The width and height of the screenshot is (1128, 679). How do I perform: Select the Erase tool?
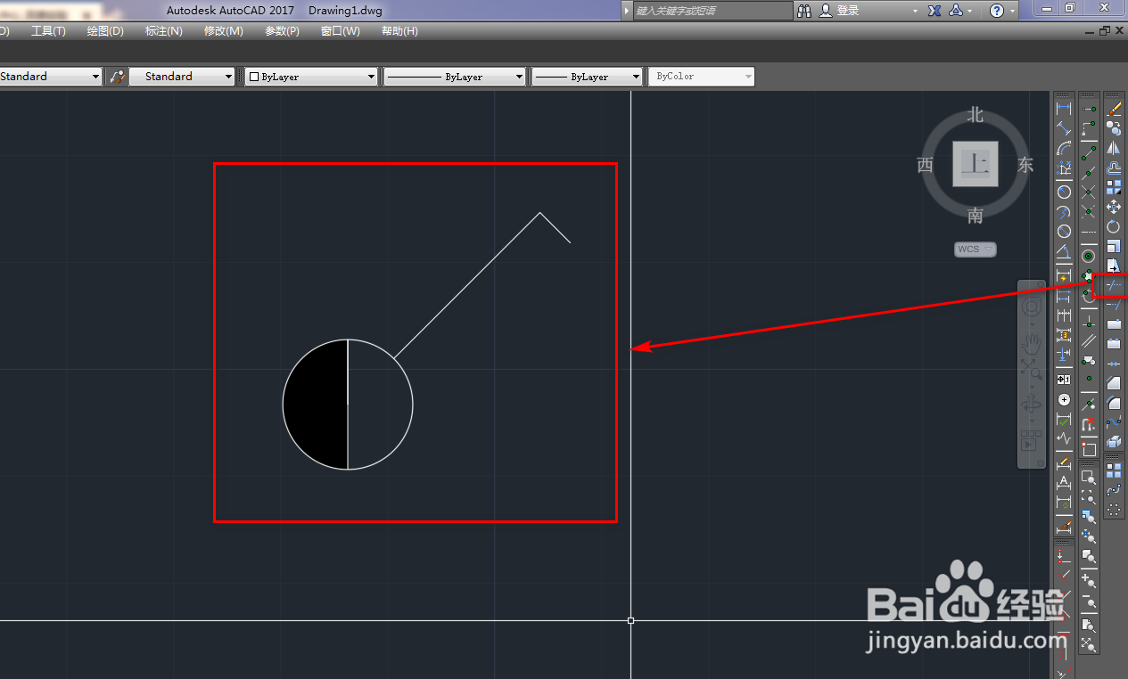(x=1114, y=108)
